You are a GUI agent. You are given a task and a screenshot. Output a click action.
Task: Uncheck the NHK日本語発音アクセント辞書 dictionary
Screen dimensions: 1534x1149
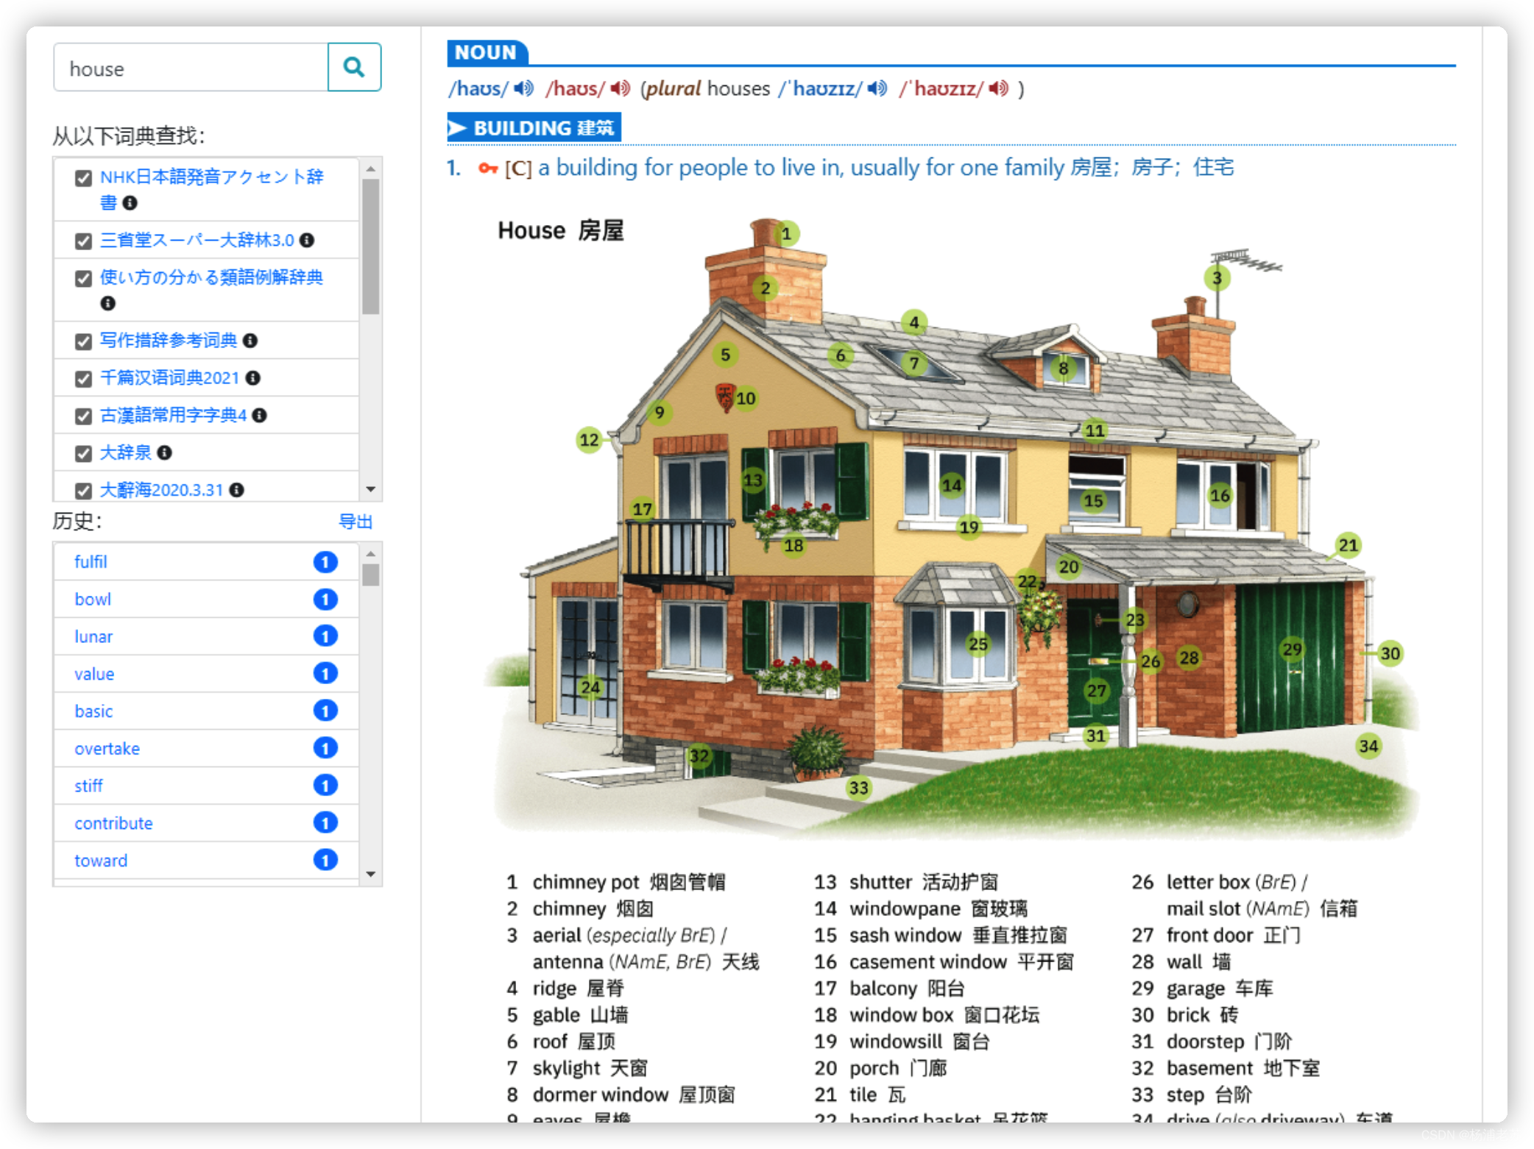[x=84, y=178]
